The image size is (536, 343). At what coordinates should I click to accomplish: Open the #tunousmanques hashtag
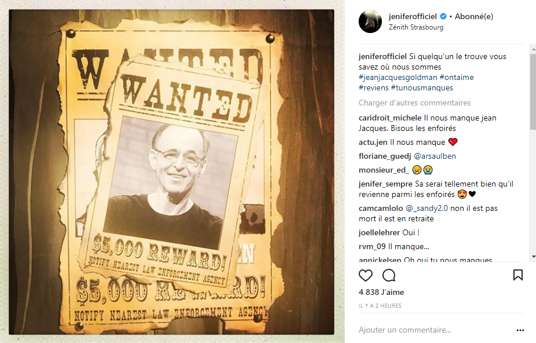tap(422, 88)
